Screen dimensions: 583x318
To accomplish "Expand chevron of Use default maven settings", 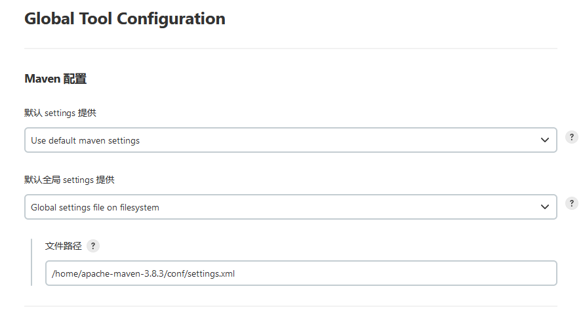I will pyautogui.click(x=545, y=140).
